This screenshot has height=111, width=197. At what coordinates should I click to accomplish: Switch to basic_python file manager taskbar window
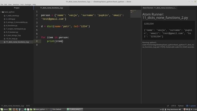[x=41, y=109]
